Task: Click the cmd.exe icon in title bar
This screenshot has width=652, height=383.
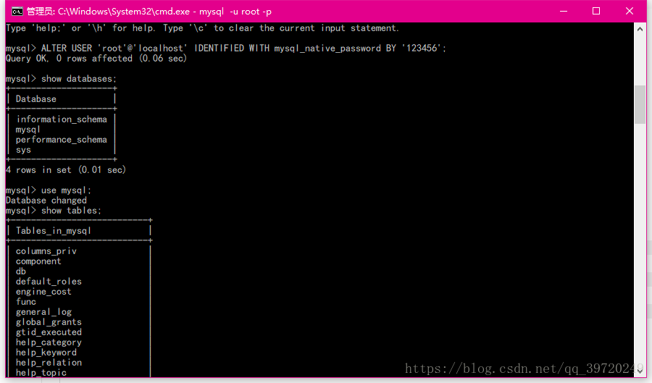Action: point(17,11)
